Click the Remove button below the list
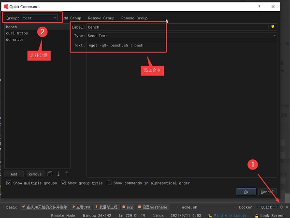Image resolution: width=290 pixels, height=218 pixels. (x=34, y=174)
